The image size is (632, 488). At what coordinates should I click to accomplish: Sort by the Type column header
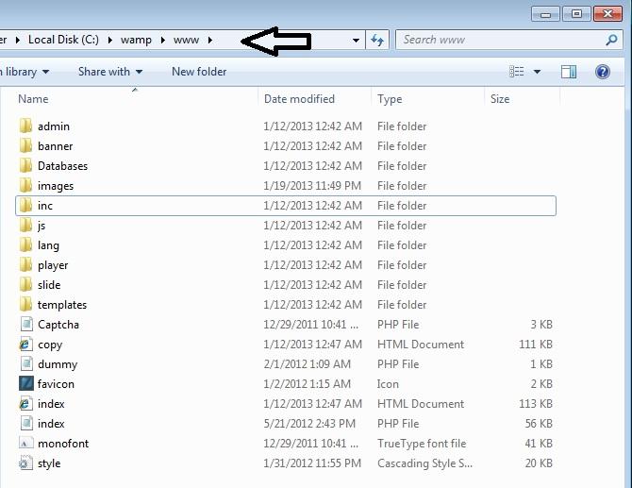point(390,99)
